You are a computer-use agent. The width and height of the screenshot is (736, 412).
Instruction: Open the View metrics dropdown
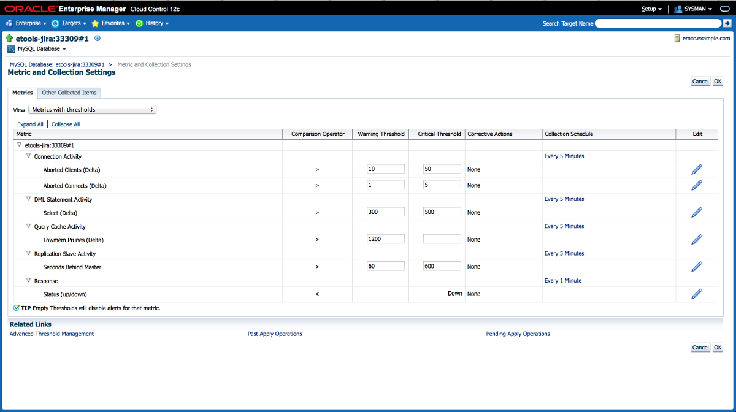pos(92,110)
